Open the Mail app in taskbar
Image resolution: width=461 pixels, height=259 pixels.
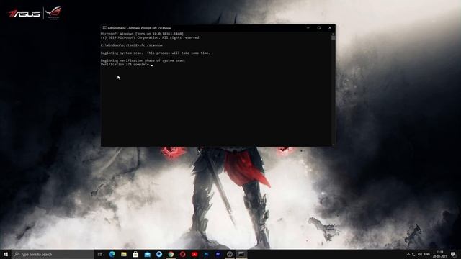(x=147, y=254)
